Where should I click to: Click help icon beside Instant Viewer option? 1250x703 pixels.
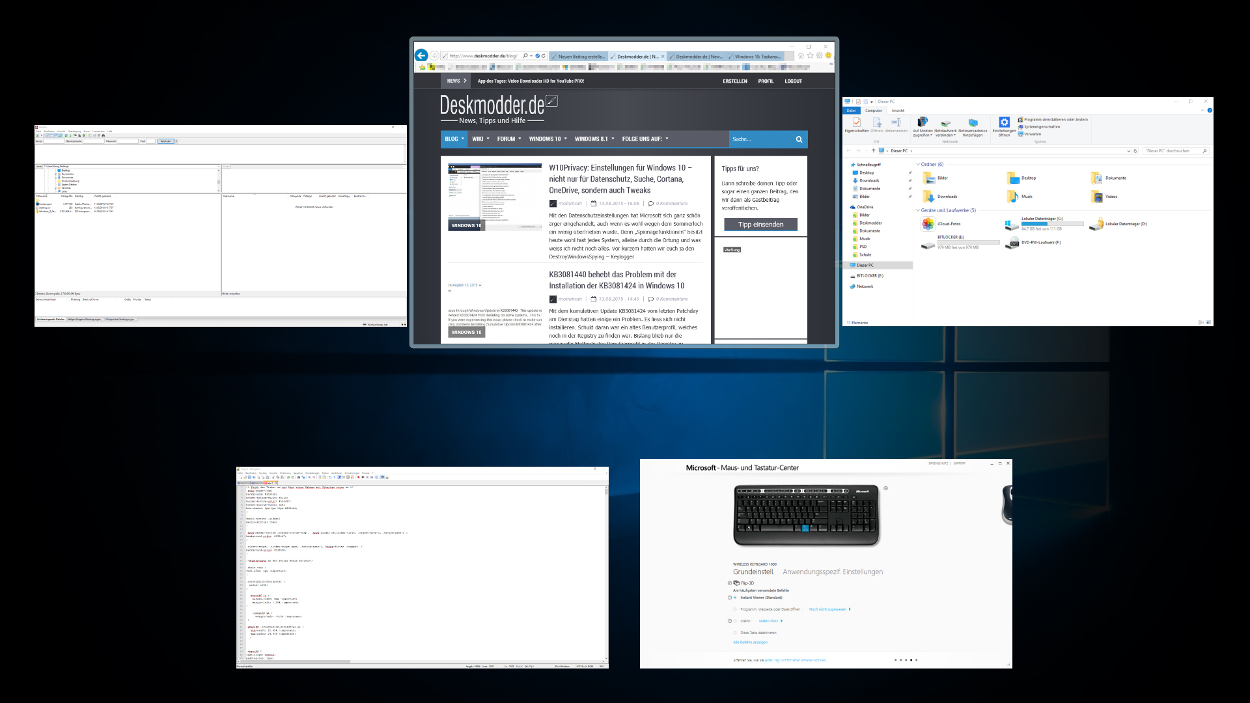(x=729, y=598)
